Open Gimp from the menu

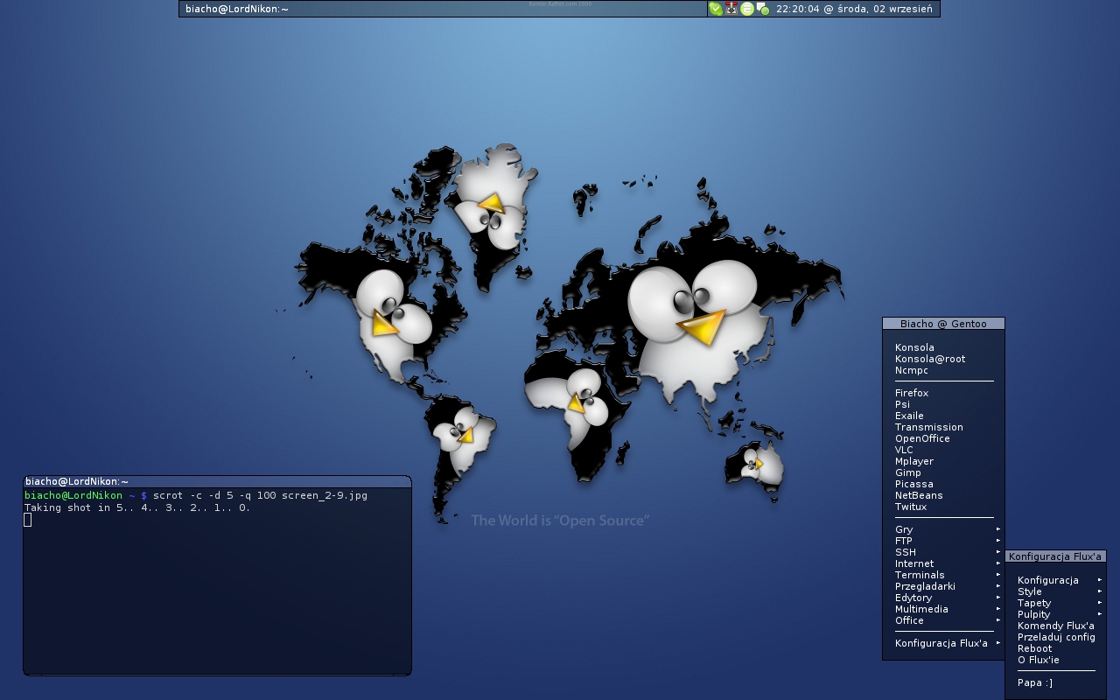[943, 472]
